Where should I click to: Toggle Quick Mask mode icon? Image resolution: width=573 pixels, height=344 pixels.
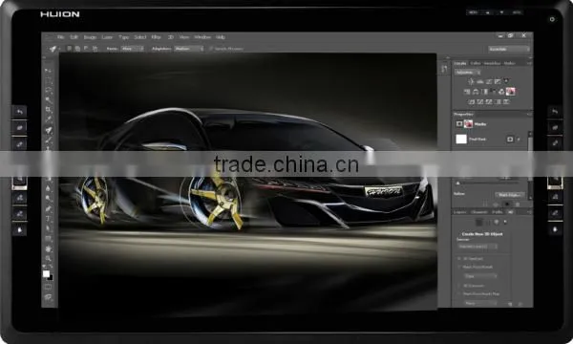click(x=48, y=288)
